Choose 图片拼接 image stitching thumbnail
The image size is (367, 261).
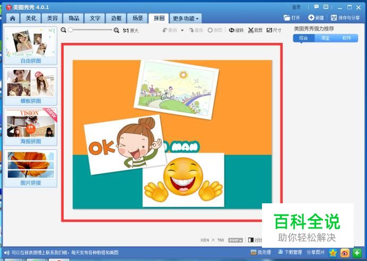point(30,168)
